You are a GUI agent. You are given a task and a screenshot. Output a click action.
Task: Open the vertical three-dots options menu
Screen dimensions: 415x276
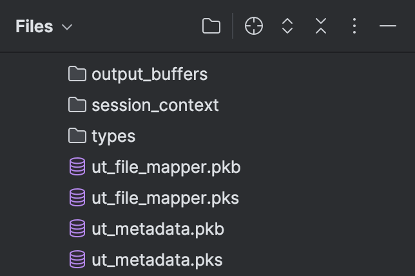pyautogui.click(x=354, y=26)
